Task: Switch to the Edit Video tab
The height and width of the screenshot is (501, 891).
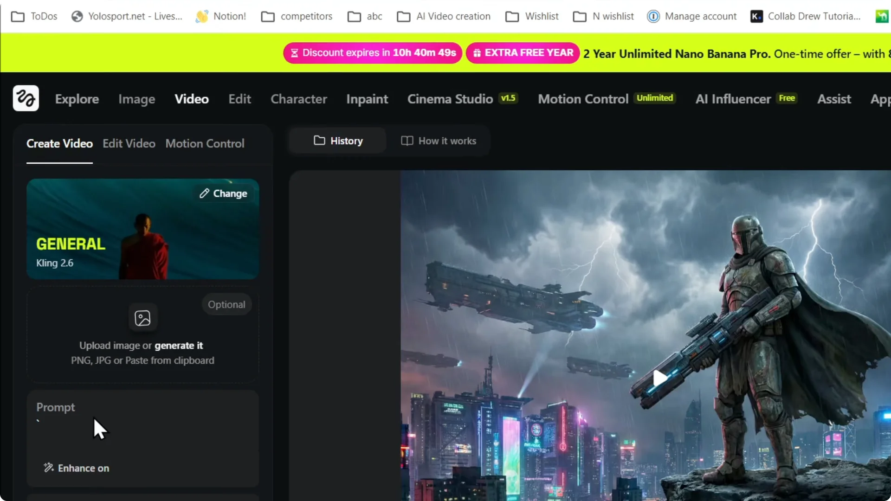Action: 129,143
